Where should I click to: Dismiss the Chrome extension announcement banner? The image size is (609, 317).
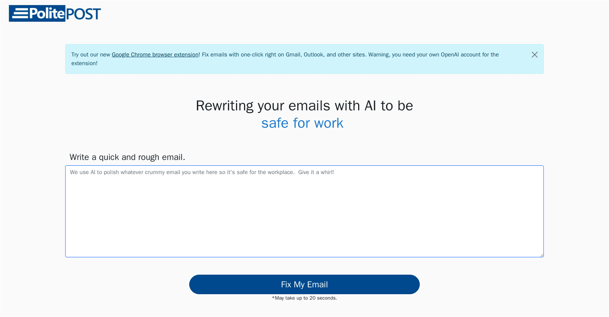point(534,55)
